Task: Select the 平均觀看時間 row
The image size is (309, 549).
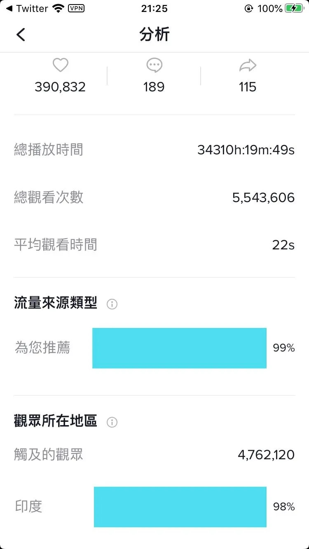Action: tap(154, 245)
